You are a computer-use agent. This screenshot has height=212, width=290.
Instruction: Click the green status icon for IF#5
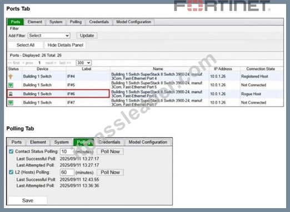tap(11, 85)
